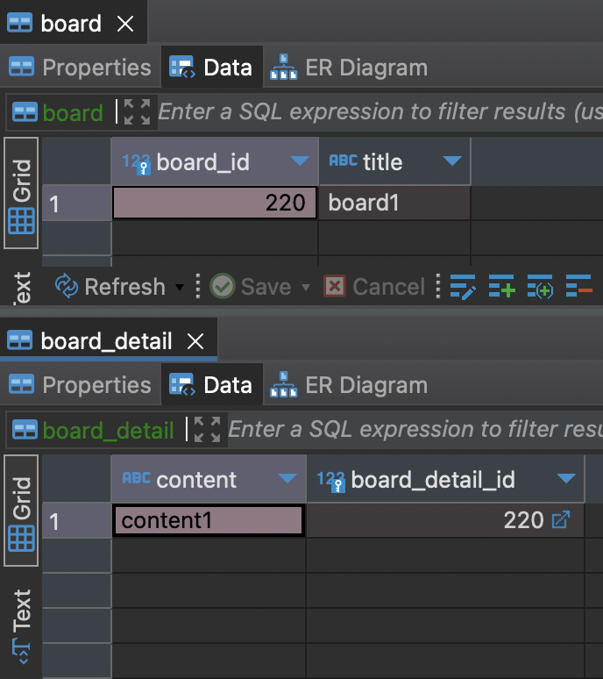This screenshot has width=603, height=679.
Task: Open board_id column filter dropdown
Action: (300, 161)
